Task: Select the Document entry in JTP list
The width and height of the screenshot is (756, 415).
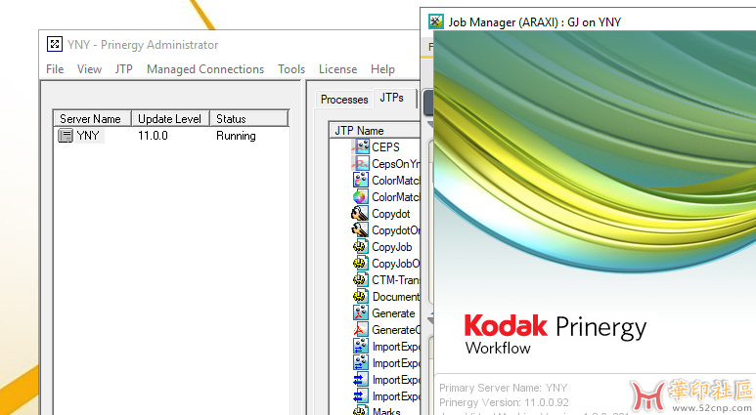Action: click(396, 297)
